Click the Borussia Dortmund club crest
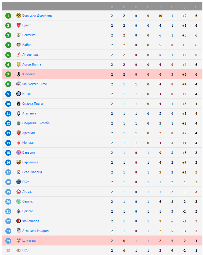The image size is (203, 255). coord(19,15)
